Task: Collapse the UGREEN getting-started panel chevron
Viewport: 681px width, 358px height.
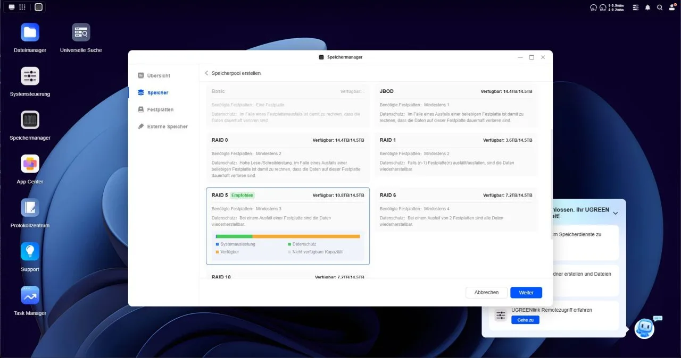Action: 616,213
